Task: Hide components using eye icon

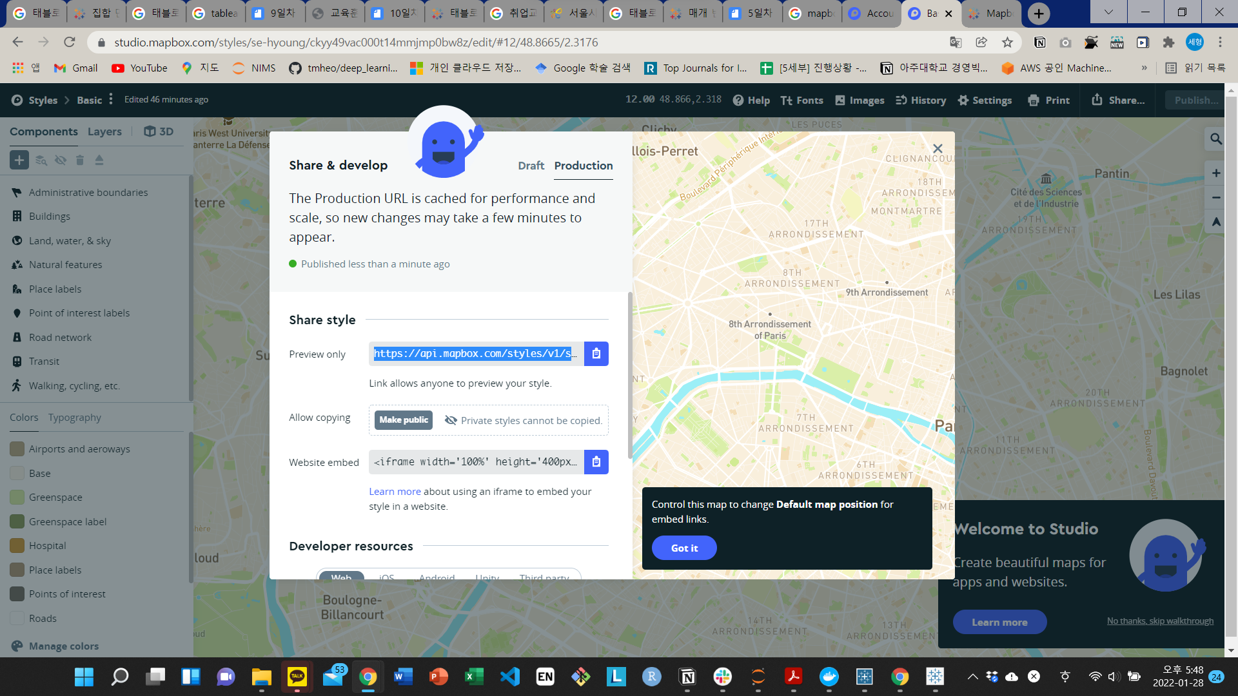Action: (61, 160)
